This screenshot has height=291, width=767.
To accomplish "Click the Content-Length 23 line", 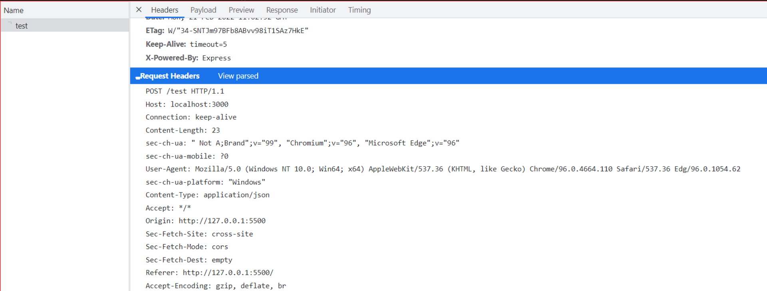I will point(183,130).
